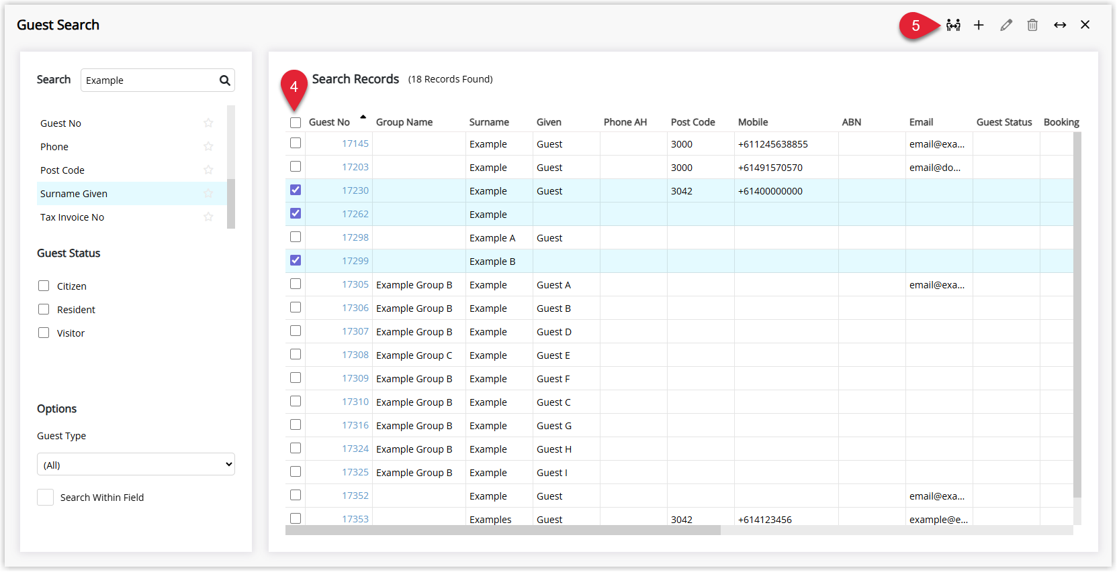Viewport: 1117px width, 572px height.
Task: Open guest number 17353 link
Action: tap(355, 519)
